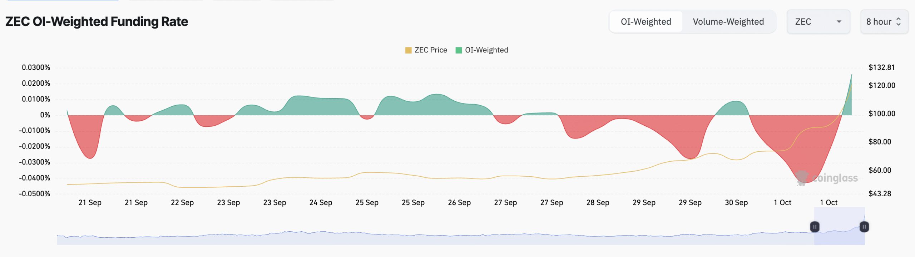
Task: Click the $100.00 price axis label
Action: [882, 114]
